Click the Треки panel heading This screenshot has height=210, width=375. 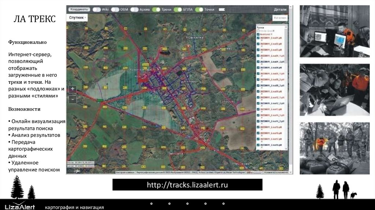[260, 28]
